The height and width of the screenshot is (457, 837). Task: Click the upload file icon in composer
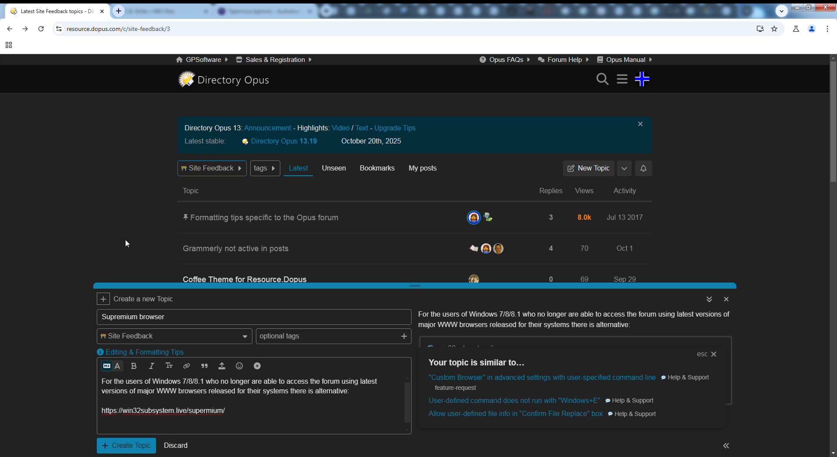[x=222, y=366]
